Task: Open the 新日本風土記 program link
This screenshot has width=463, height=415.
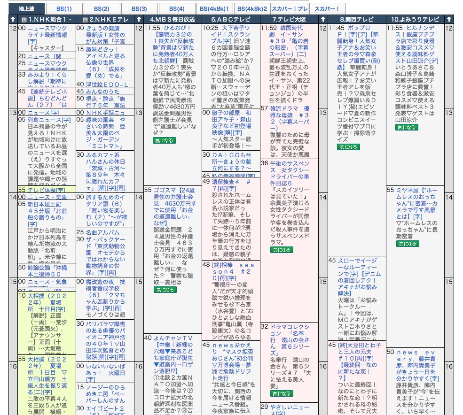Action: [x=47, y=215]
